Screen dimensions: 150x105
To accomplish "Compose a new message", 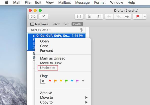I will tap(44, 17).
